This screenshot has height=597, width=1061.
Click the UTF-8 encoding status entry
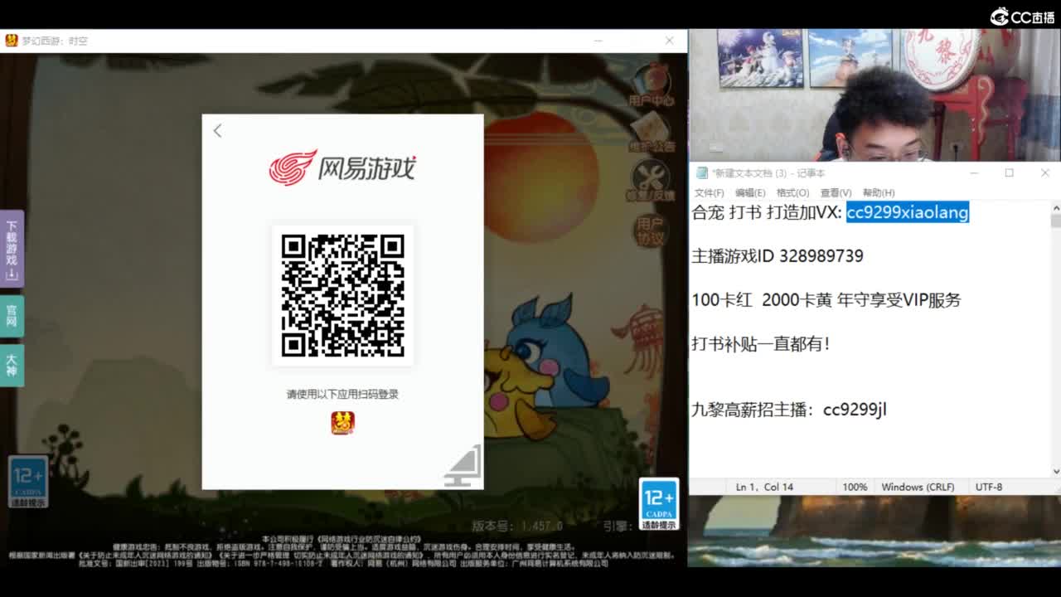pos(989,487)
